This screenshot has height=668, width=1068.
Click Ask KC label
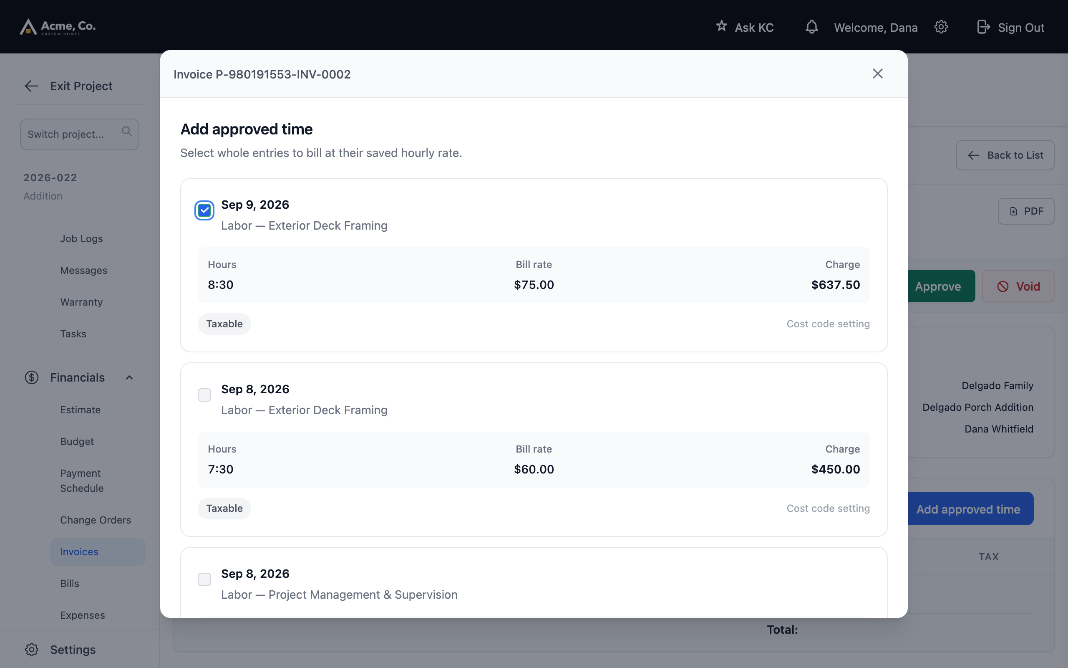coord(754,28)
